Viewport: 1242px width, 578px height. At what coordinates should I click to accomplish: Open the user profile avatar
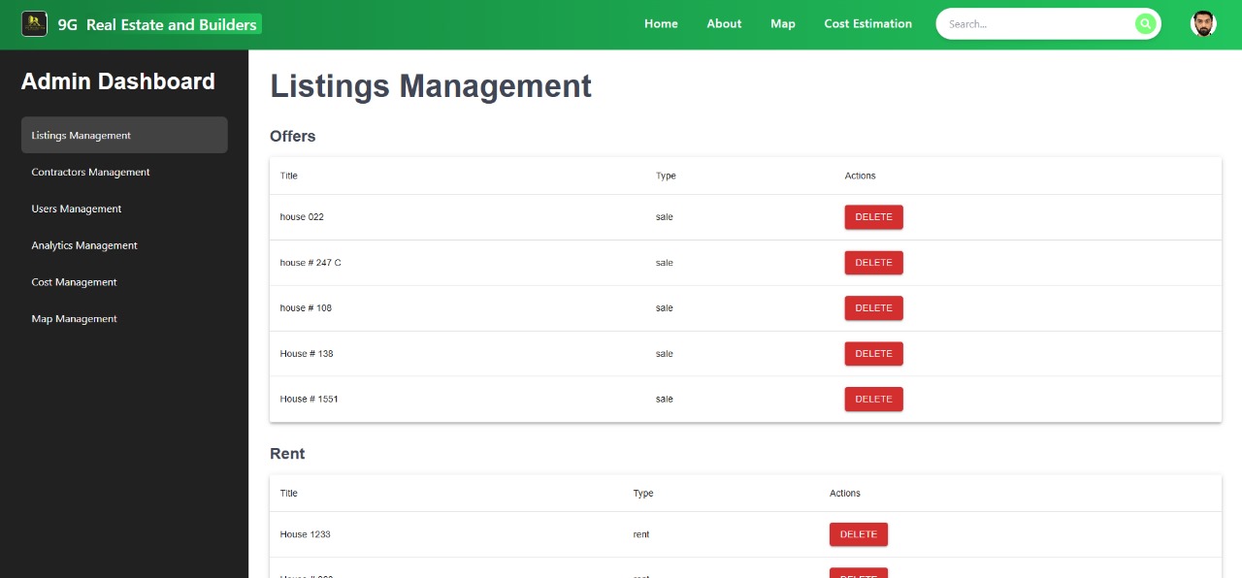pyautogui.click(x=1203, y=24)
